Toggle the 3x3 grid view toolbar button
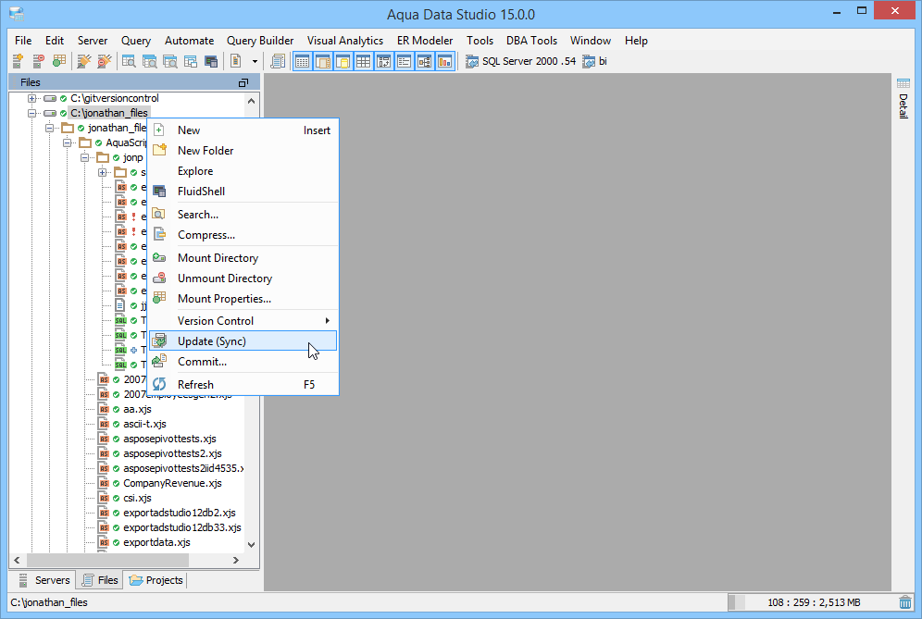The image size is (922, 619). click(x=364, y=61)
